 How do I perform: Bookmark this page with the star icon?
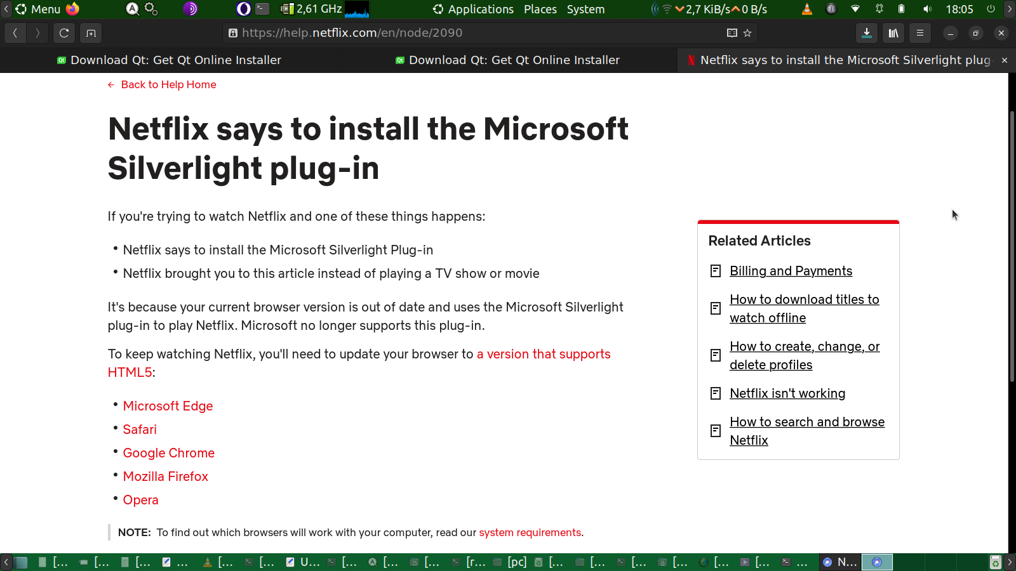click(x=747, y=33)
